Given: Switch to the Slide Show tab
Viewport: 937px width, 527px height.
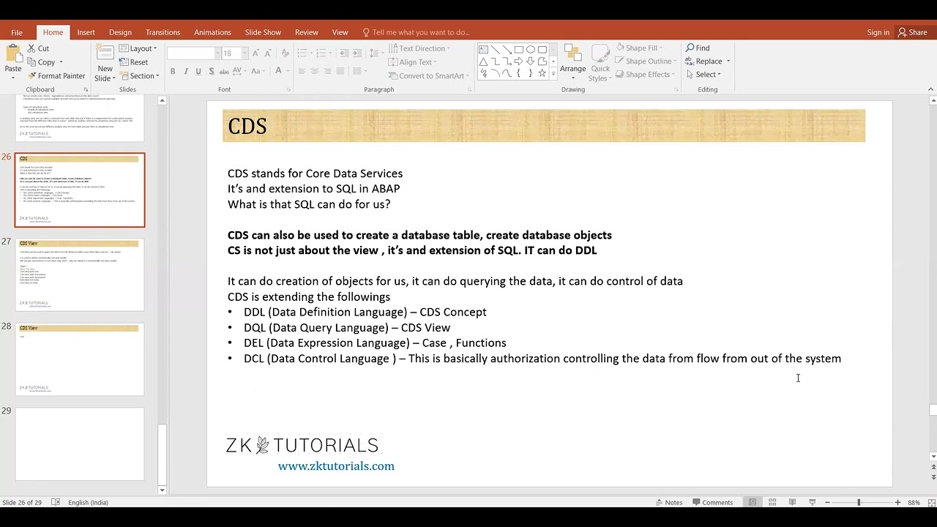Looking at the screenshot, I should click(x=263, y=32).
